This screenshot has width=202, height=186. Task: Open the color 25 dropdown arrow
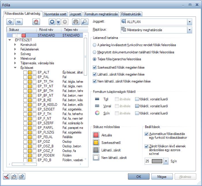[166, 161]
